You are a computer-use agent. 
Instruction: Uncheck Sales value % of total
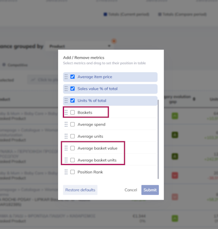[72, 89]
